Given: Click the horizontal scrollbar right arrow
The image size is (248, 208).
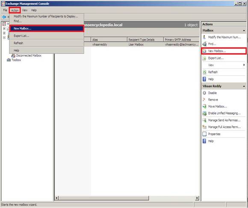Looking at the screenshot, I should click(x=197, y=198).
